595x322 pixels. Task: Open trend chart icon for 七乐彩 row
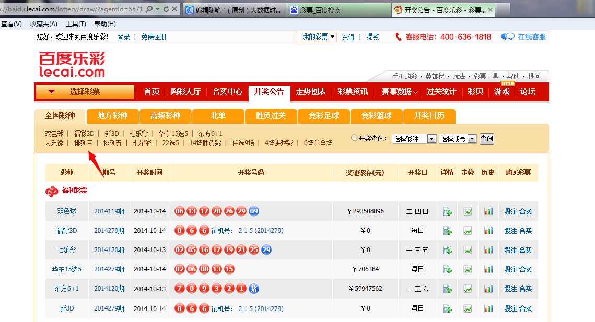468,250
